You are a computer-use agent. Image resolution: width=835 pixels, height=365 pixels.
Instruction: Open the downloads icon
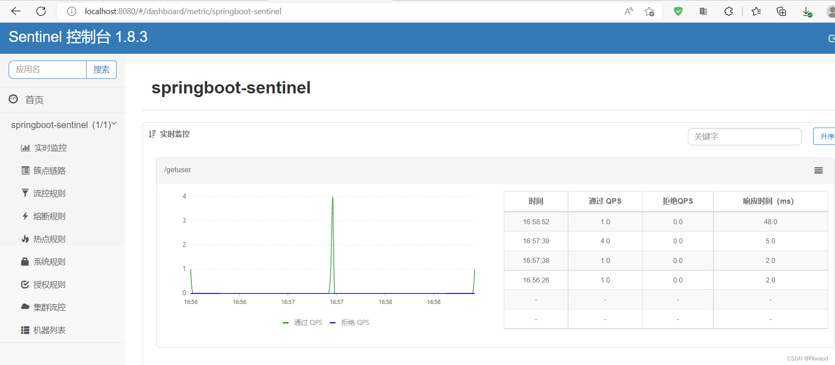[x=807, y=11]
